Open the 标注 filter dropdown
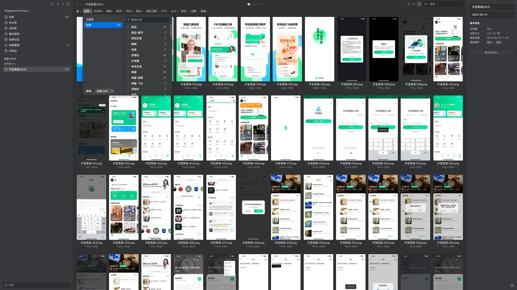This screenshot has height=290, width=517. coord(185,11)
